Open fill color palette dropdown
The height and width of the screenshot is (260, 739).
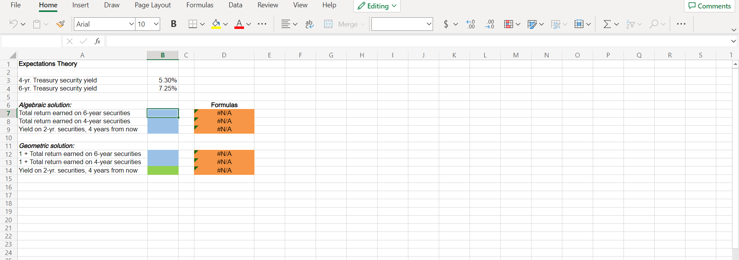click(226, 24)
